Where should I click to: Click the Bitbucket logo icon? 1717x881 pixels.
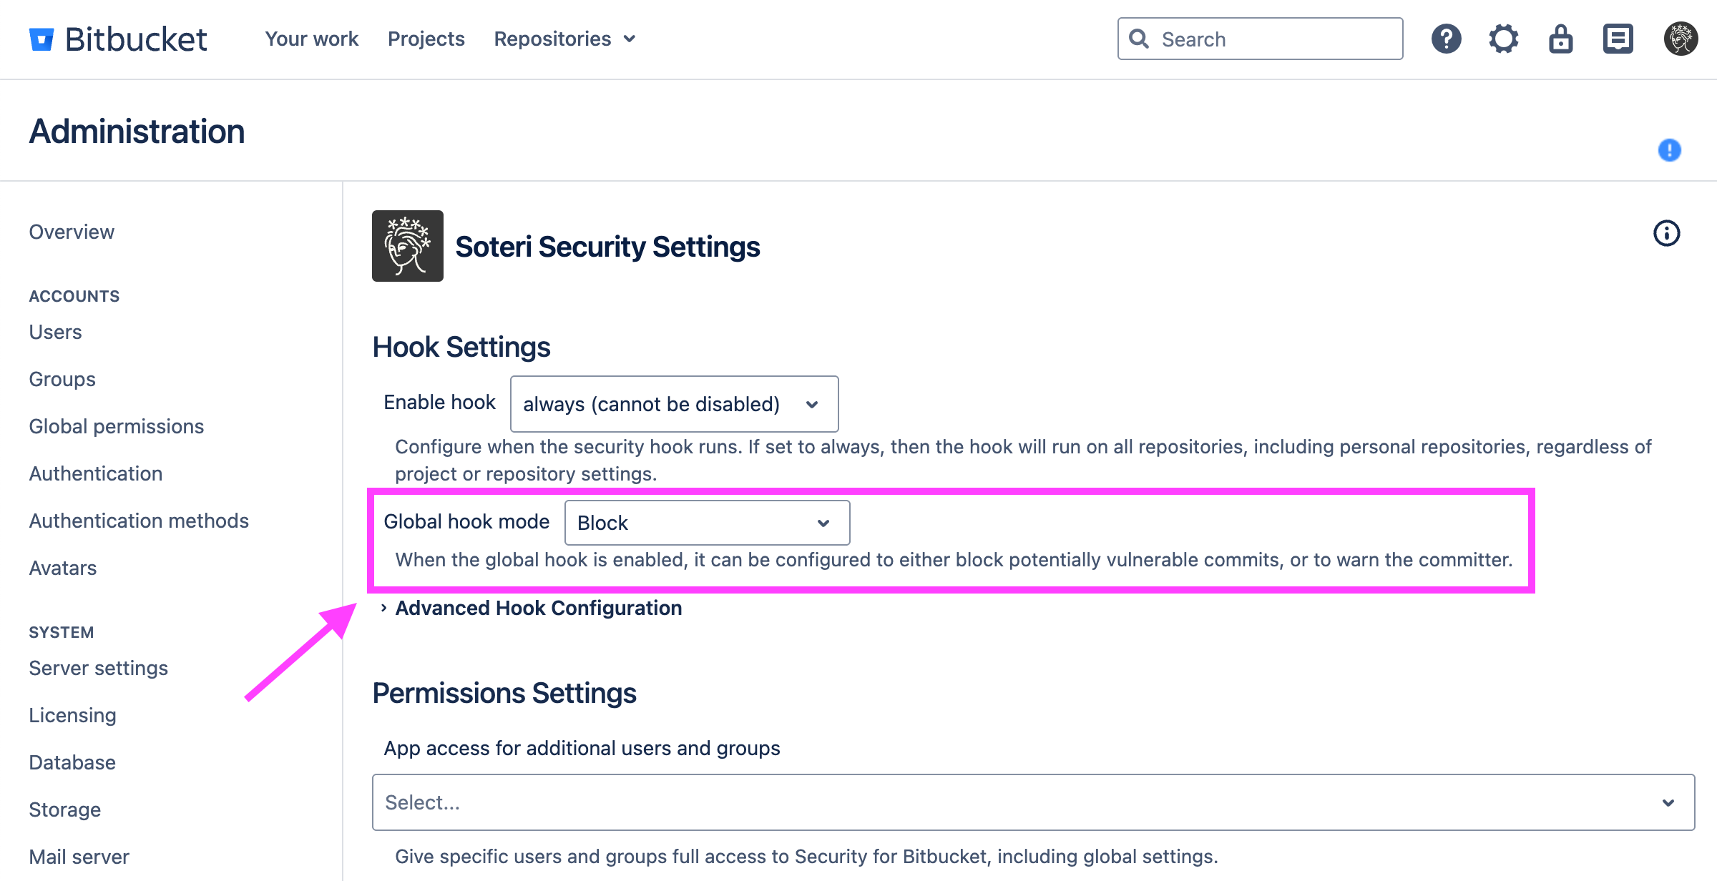pos(41,39)
